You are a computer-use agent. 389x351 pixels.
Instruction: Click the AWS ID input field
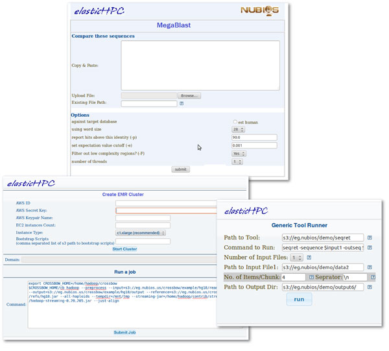click(x=166, y=203)
